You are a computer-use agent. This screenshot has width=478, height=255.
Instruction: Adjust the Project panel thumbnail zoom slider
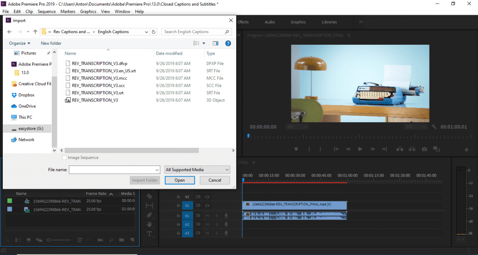[58, 240]
